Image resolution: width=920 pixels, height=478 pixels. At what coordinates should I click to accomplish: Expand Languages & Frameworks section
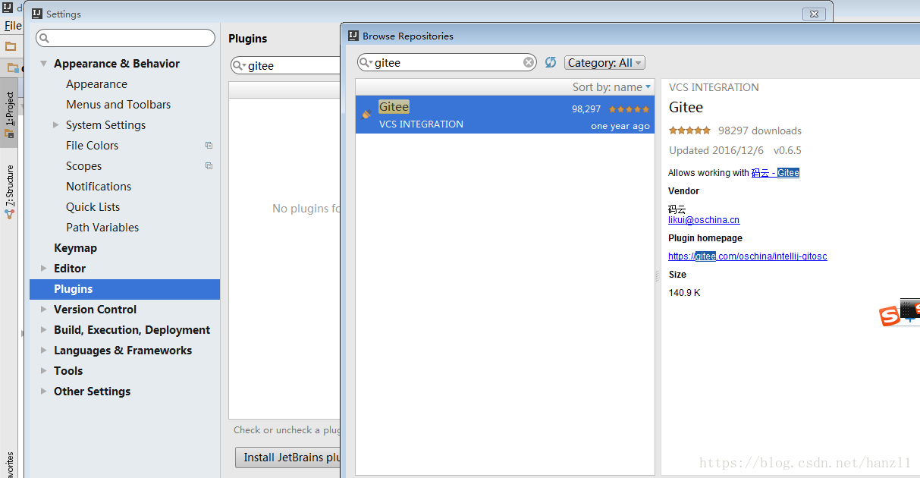click(43, 351)
